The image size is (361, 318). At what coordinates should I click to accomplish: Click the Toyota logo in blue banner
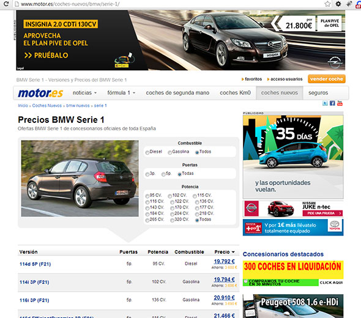pyautogui.click(x=335, y=226)
